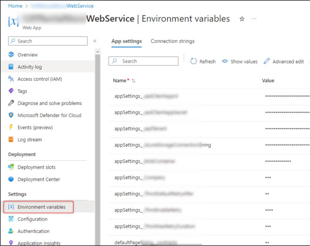Image resolution: width=310 pixels, height=246 pixels.
Task: Click the left sidebar search field
Action: [x=48, y=41]
